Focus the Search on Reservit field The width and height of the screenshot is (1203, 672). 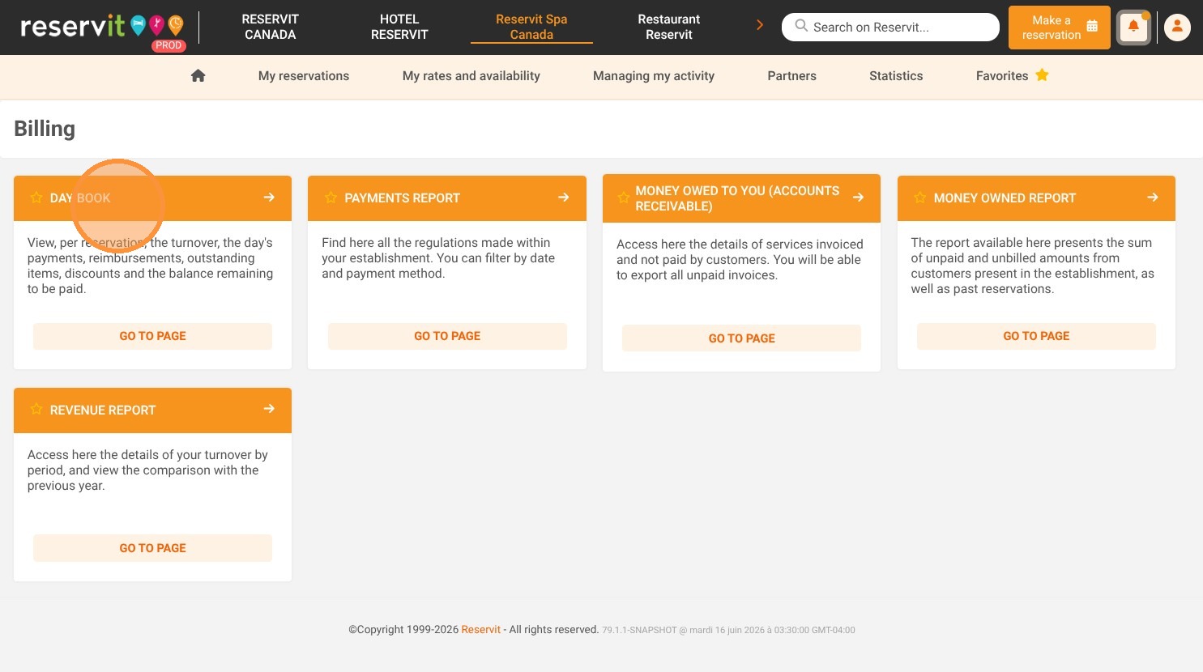tap(890, 27)
